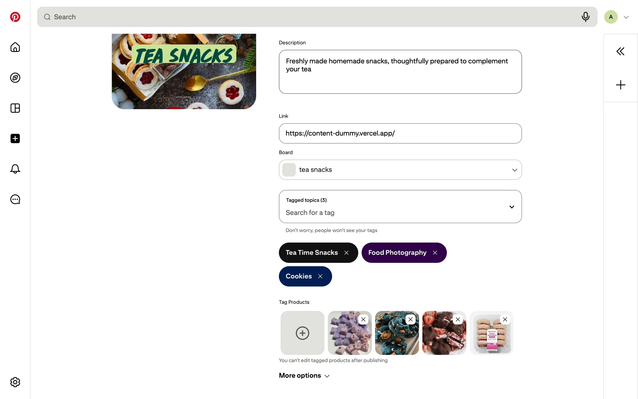The width and height of the screenshot is (638, 399).
Task: Open the Explore compass icon
Action: pyautogui.click(x=15, y=78)
